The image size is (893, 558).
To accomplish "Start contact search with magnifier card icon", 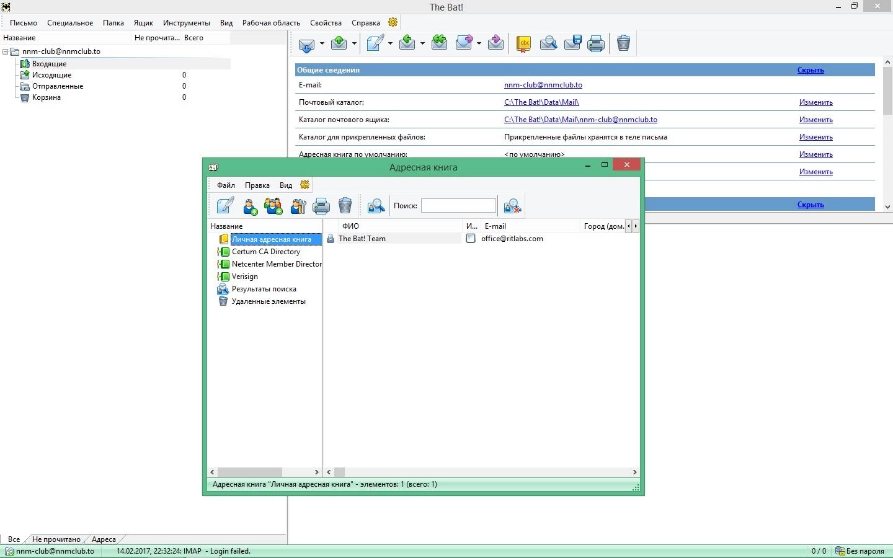I will [376, 206].
